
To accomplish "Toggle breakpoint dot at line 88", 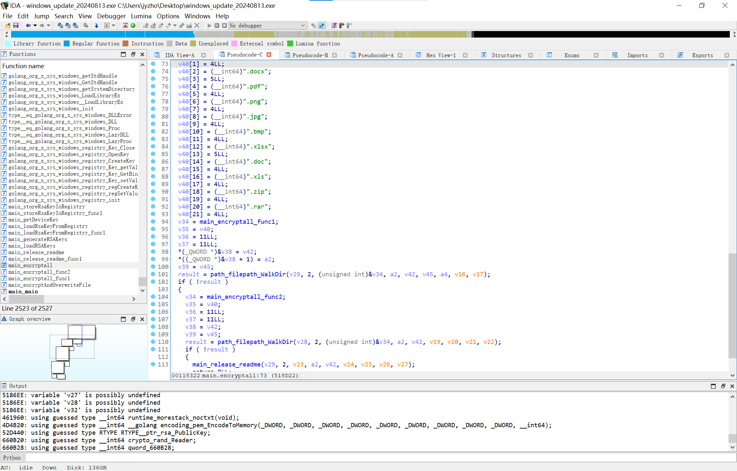I will [x=153, y=176].
